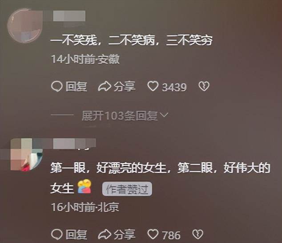Click the 分享 text on second comment
The height and width of the screenshot is (243, 282).
(x=125, y=235)
